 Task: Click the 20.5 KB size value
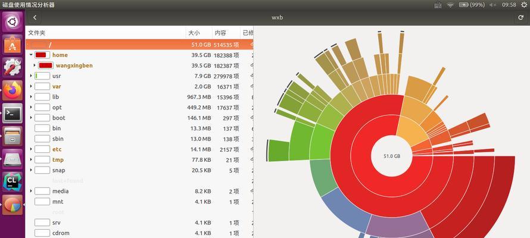pyautogui.click(x=201, y=170)
